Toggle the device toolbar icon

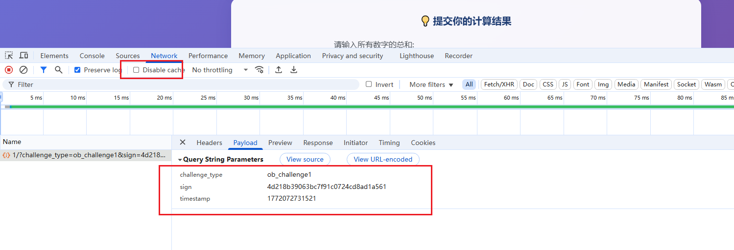pyautogui.click(x=24, y=56)
